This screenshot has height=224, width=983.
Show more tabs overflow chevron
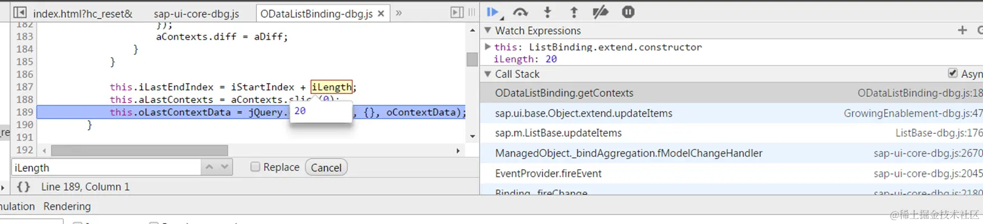(x=399, y=12)
